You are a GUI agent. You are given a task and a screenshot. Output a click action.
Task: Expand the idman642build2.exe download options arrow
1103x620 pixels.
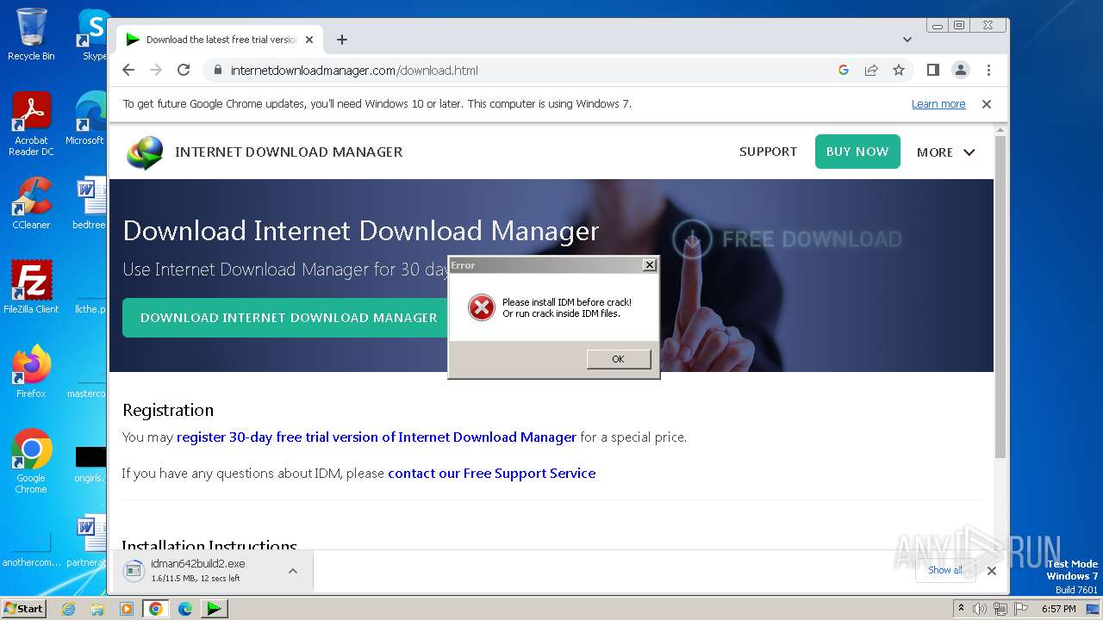(293, 570)
